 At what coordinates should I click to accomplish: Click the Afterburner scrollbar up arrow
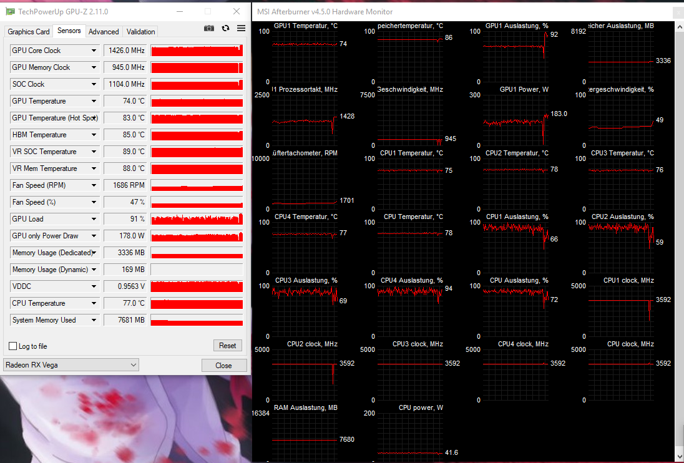(680, 27)
